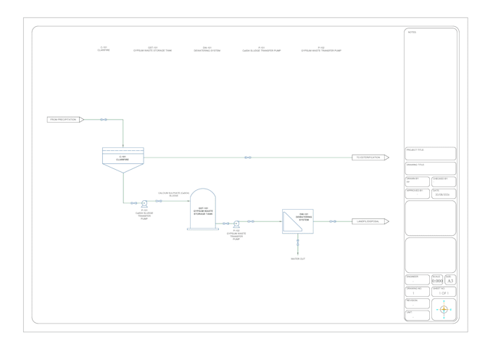This screenshot has width=493, height=349.
Task: Click the SIZE field showing A3
Action: coord(450,279)
